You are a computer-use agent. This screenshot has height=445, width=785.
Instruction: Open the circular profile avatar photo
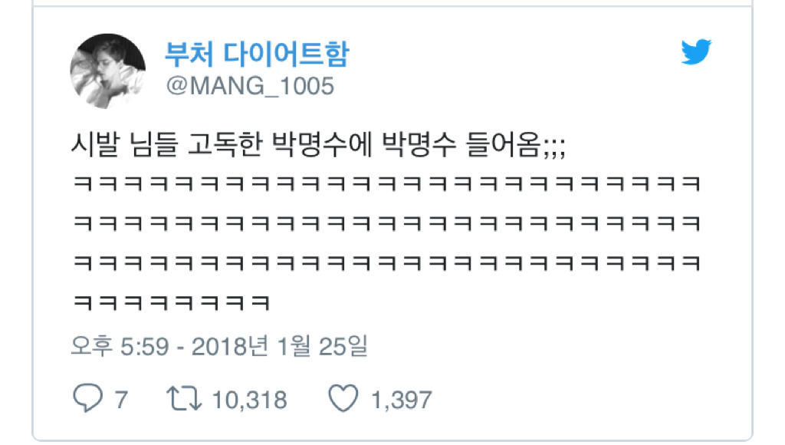click(107, 71)
